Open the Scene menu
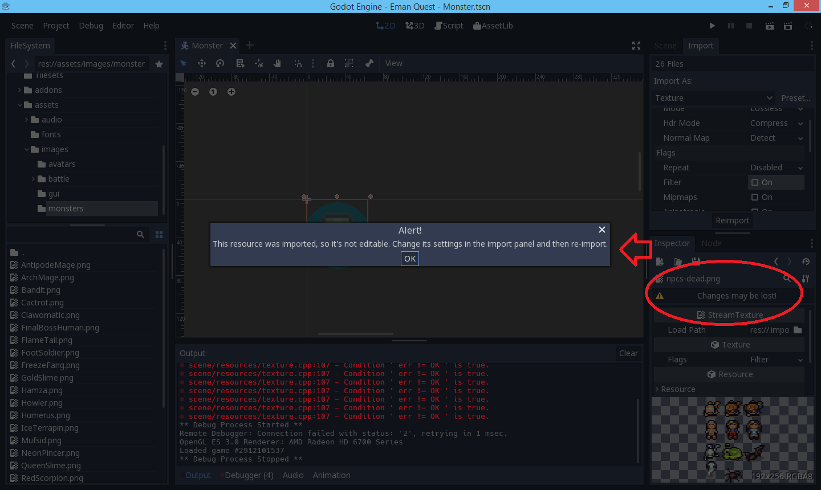The width and height of the screenshot is (821, 490). (22, 26)
